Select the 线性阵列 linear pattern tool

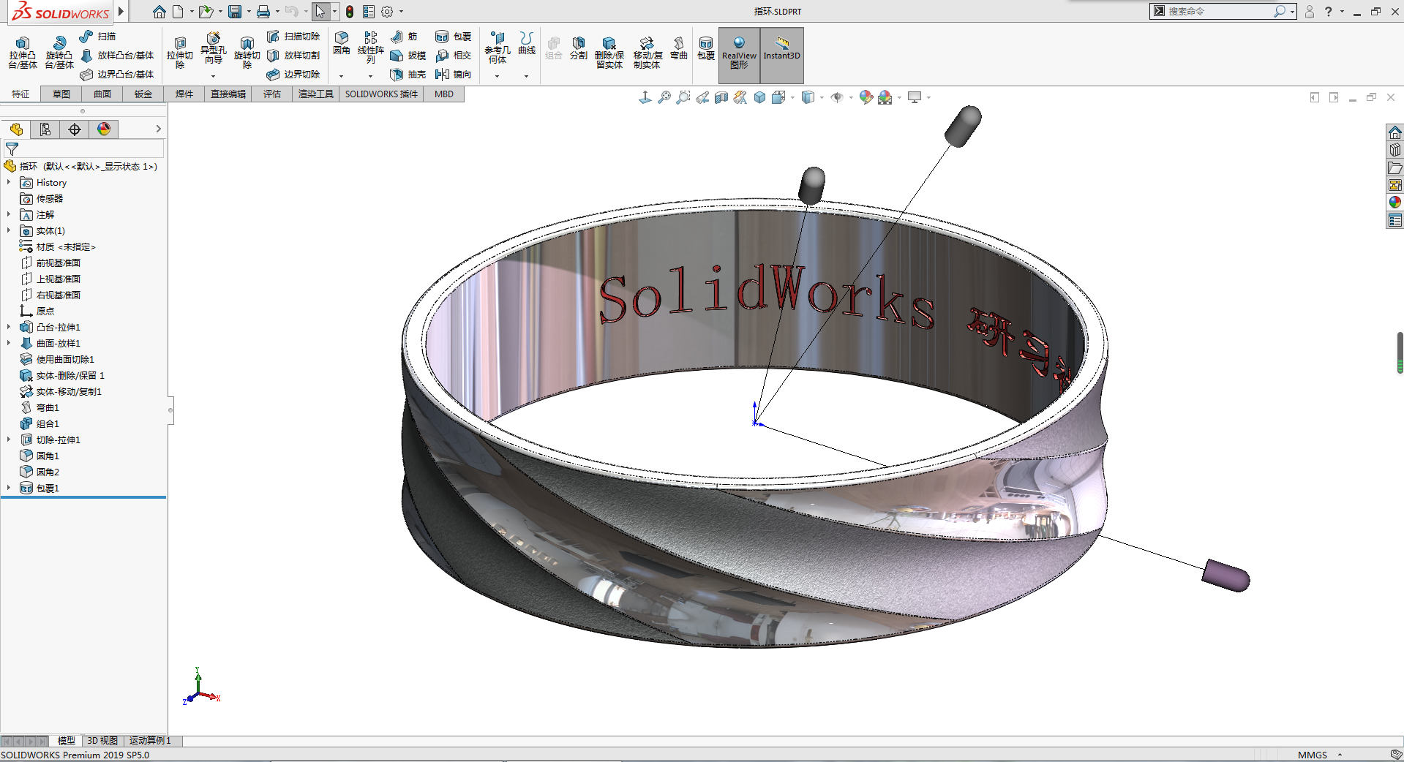pos(371,48)
